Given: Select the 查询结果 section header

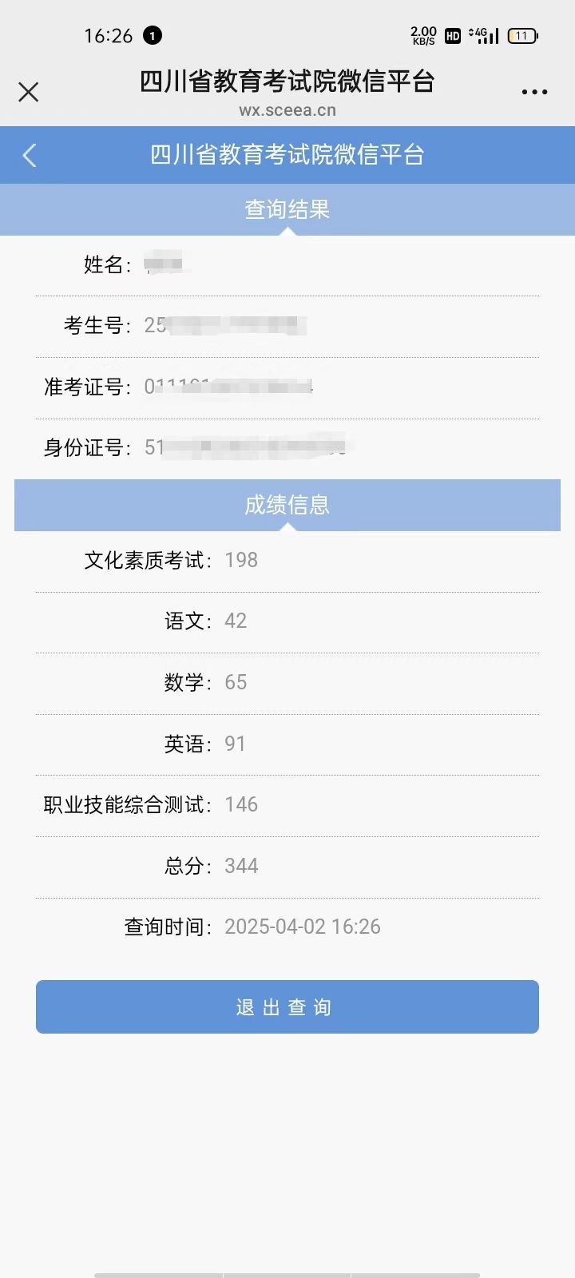Looking at the screenshot, I should pos(287,209).
